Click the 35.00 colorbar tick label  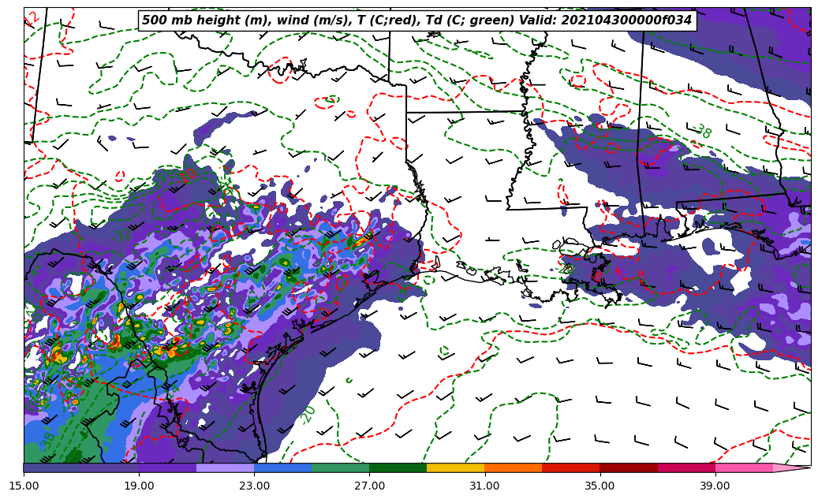599,486
